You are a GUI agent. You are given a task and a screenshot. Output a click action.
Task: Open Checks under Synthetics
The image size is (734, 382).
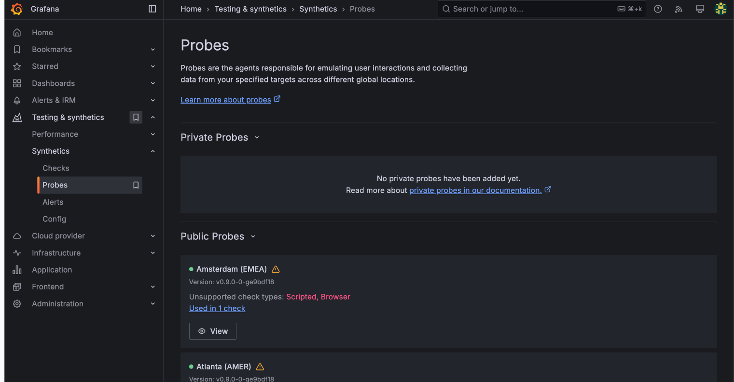pos(56,168)
